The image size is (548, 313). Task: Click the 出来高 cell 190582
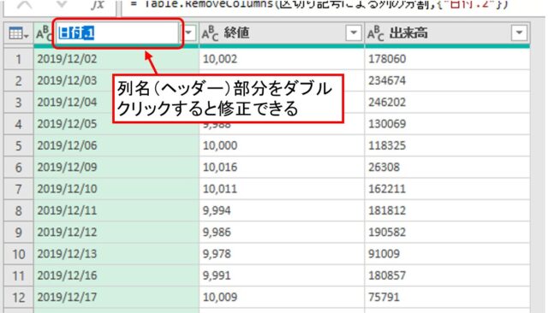(447, 232)
